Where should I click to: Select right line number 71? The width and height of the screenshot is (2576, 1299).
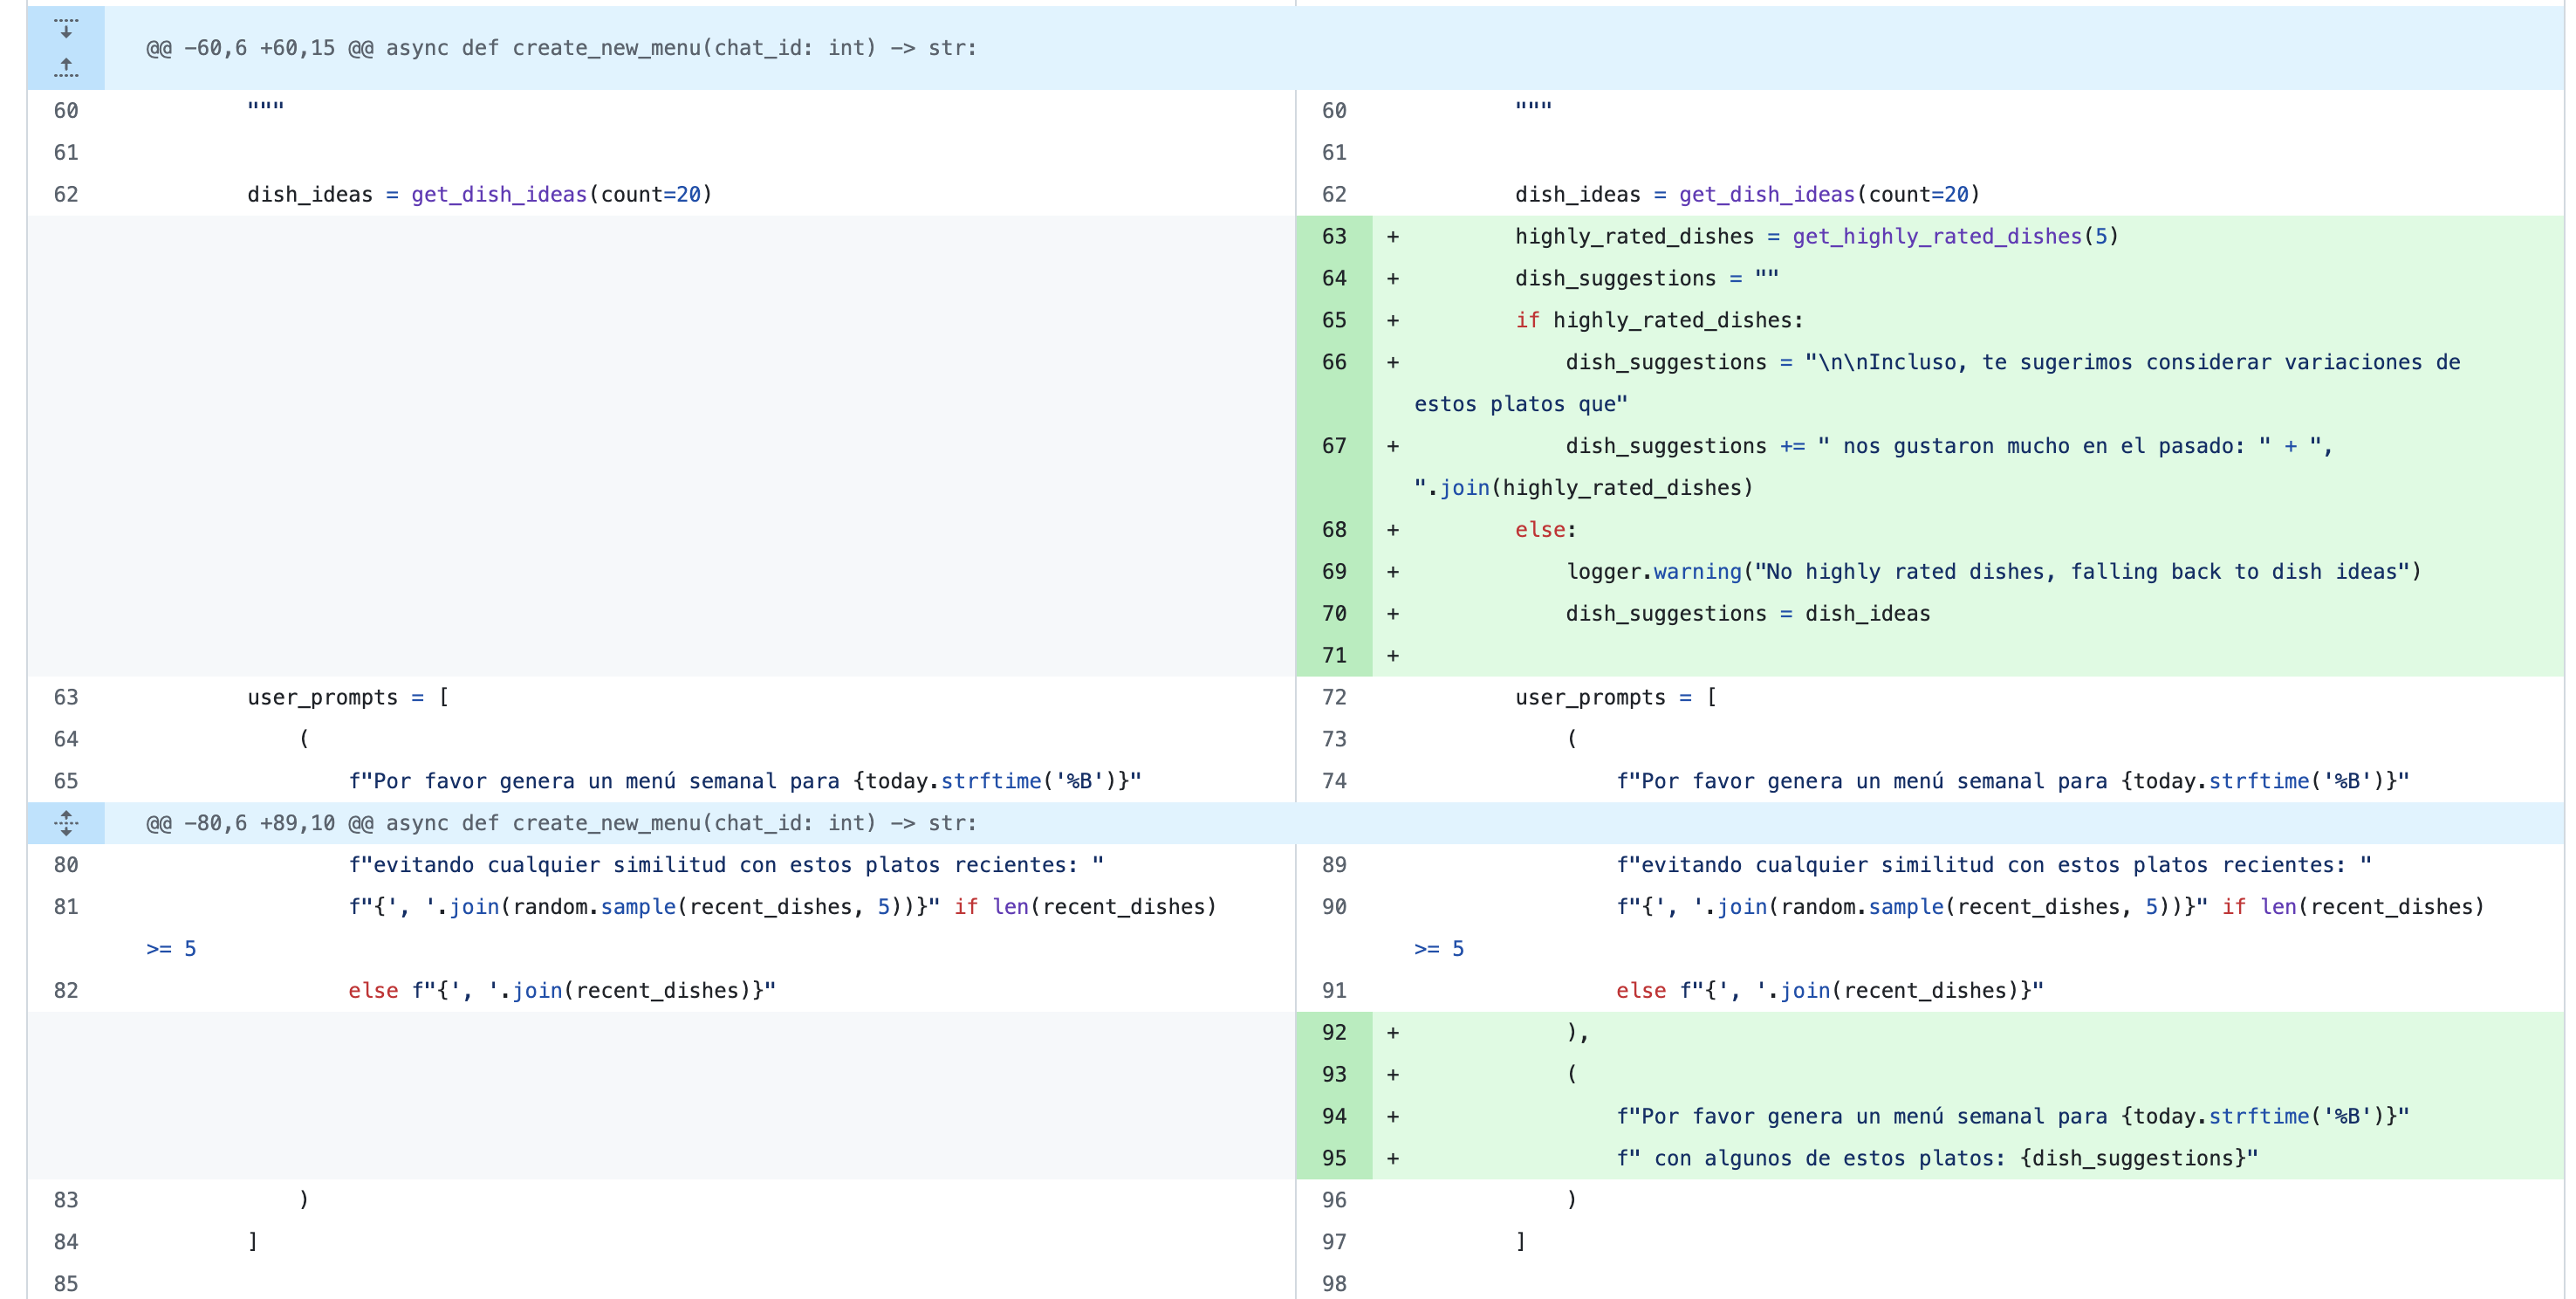click(x=1334, y=656)
